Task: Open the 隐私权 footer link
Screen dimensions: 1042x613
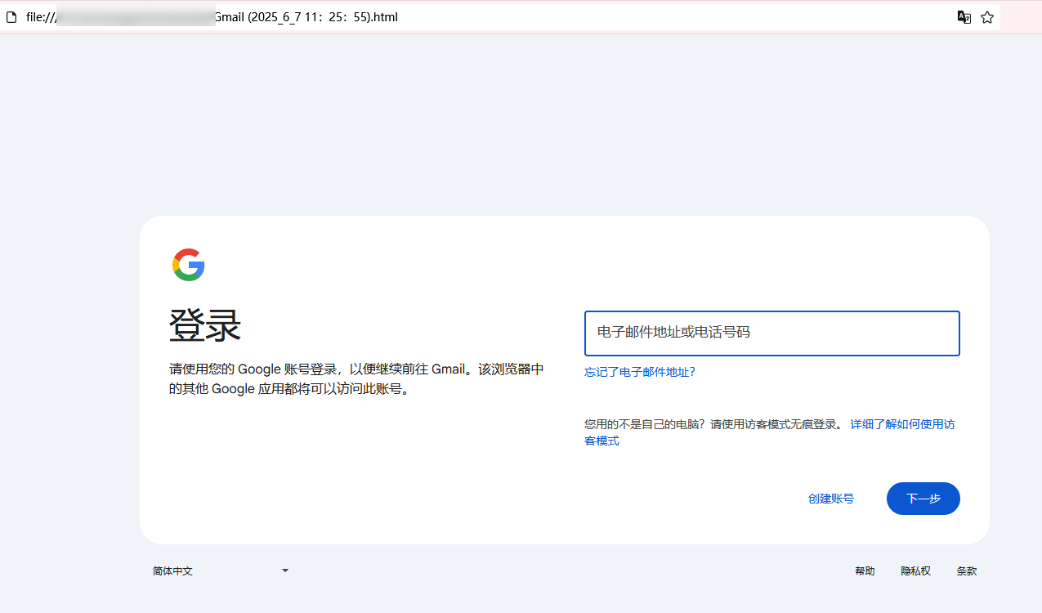Action: [x=916, y=571]
